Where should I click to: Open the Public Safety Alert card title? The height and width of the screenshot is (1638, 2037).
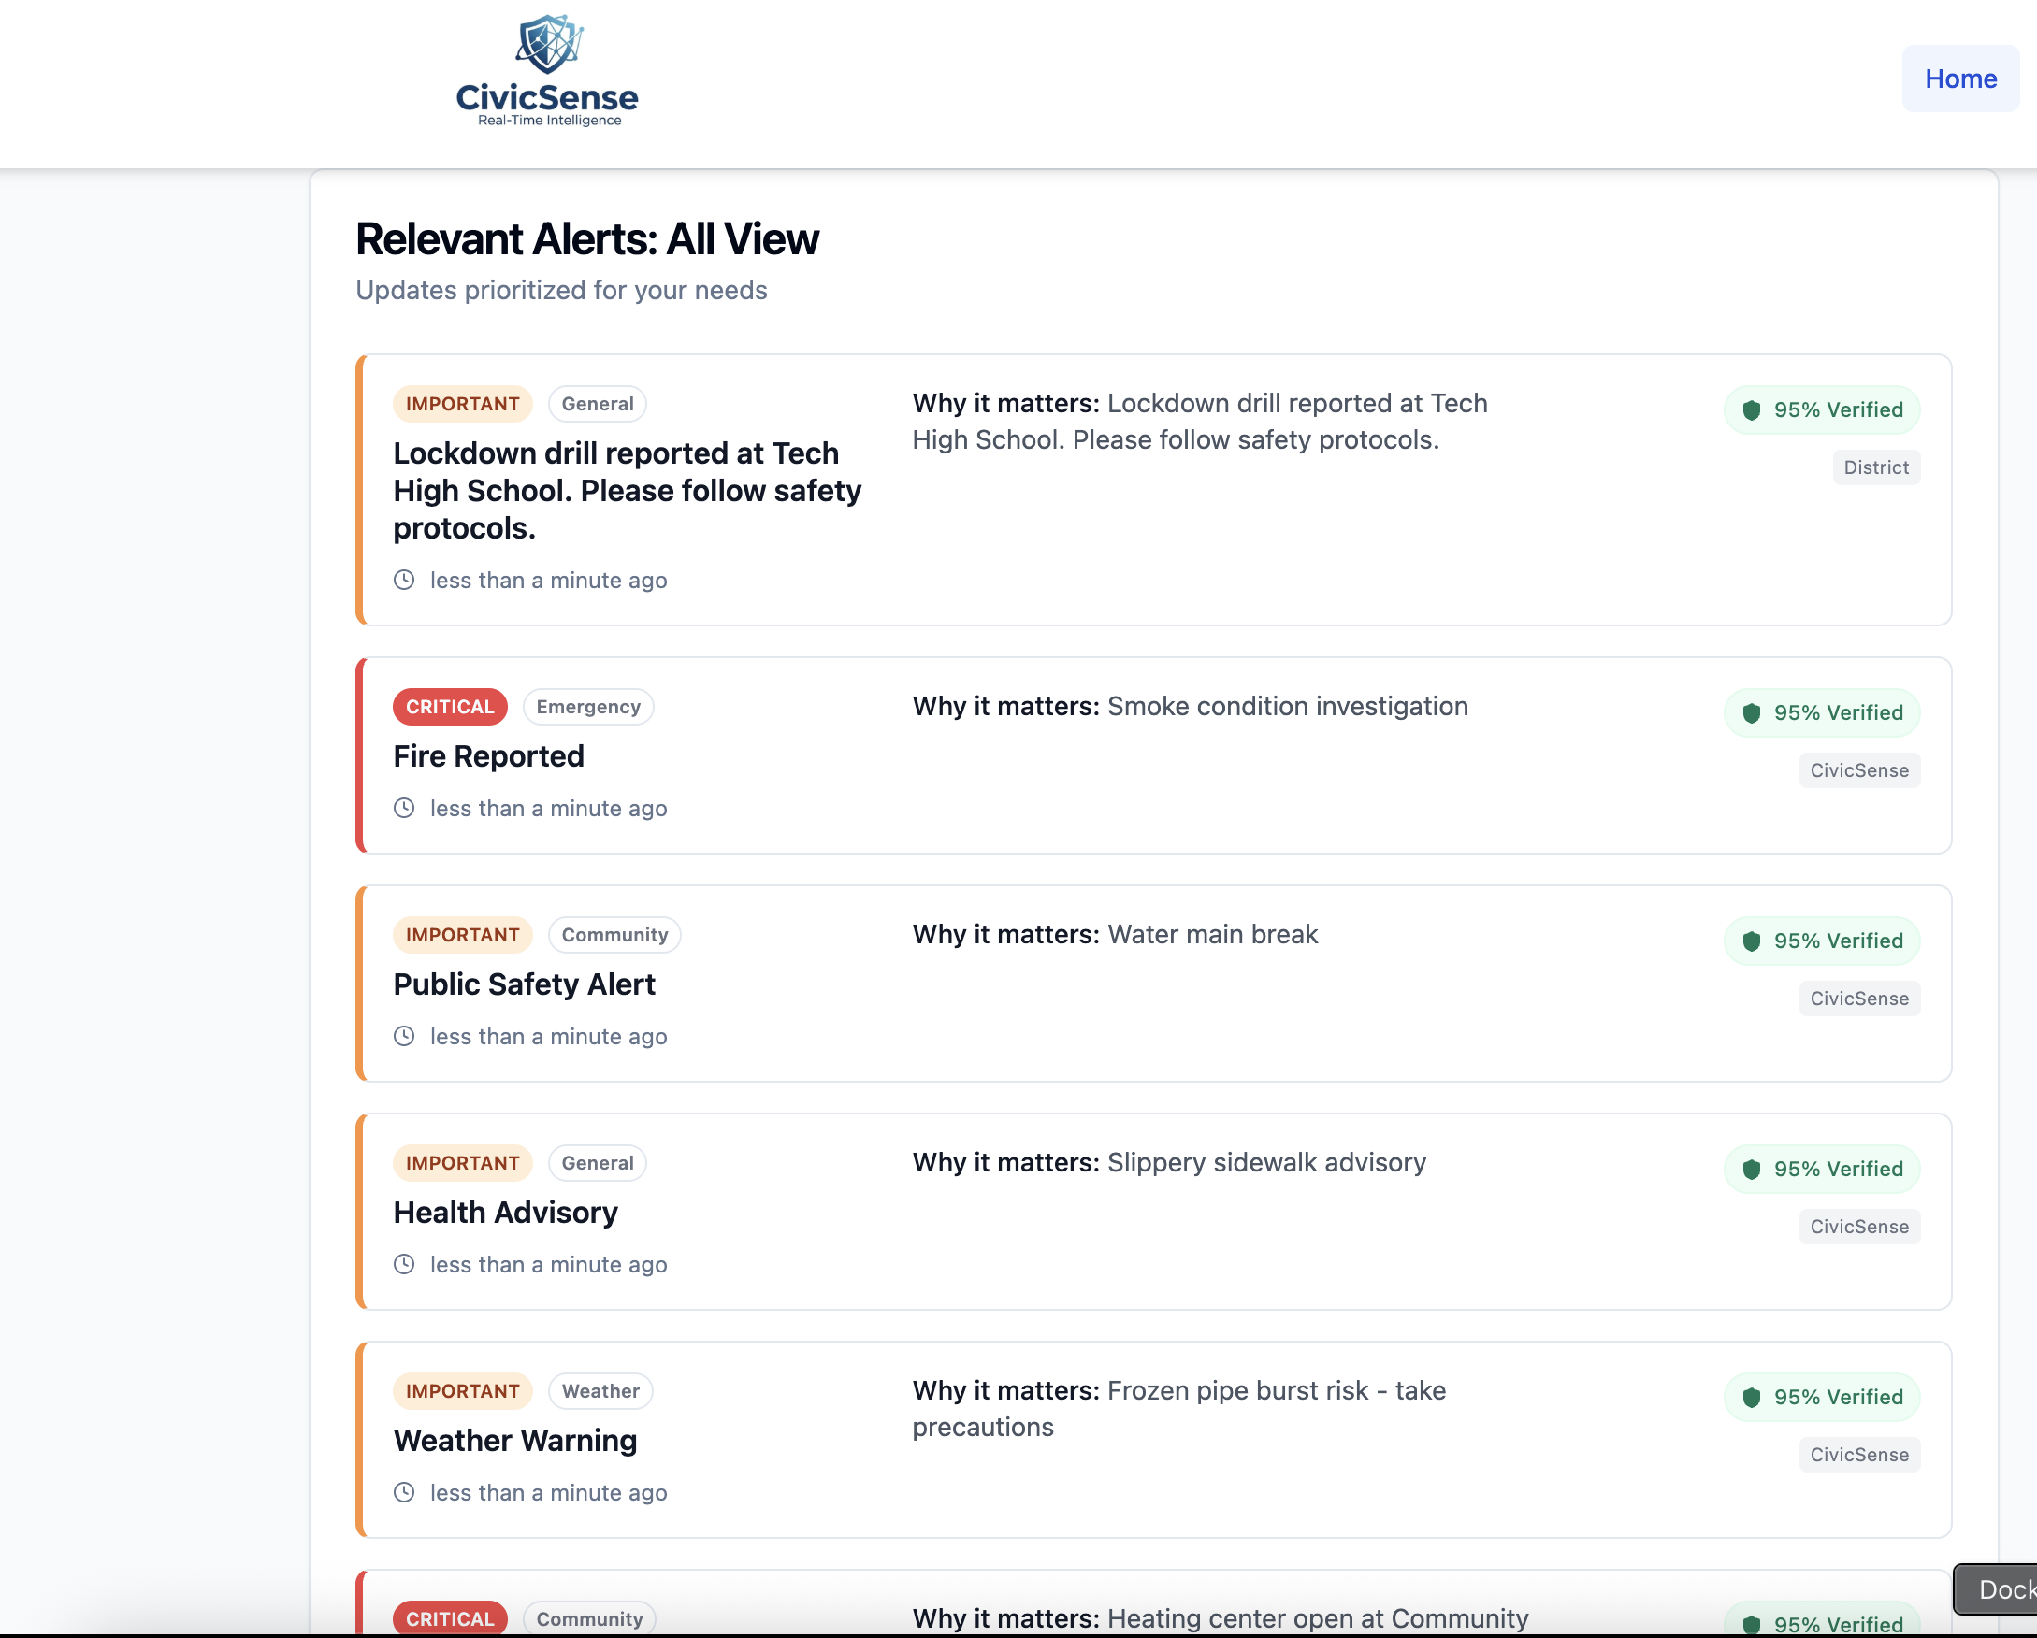524,984
